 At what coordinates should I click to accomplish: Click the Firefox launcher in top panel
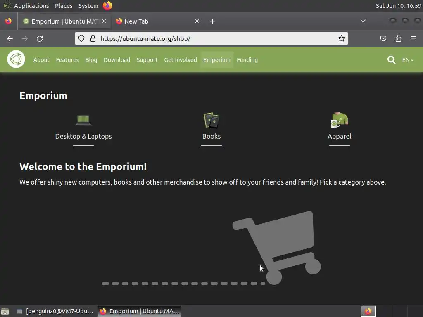click(x=107, y=5)
